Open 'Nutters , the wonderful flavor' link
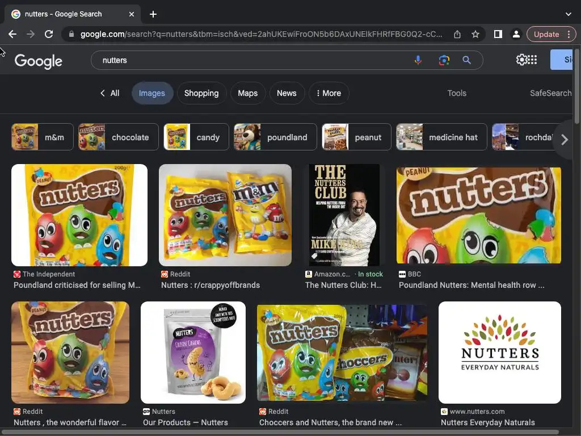This screenshot has width=581, height=436. [70, 422]
